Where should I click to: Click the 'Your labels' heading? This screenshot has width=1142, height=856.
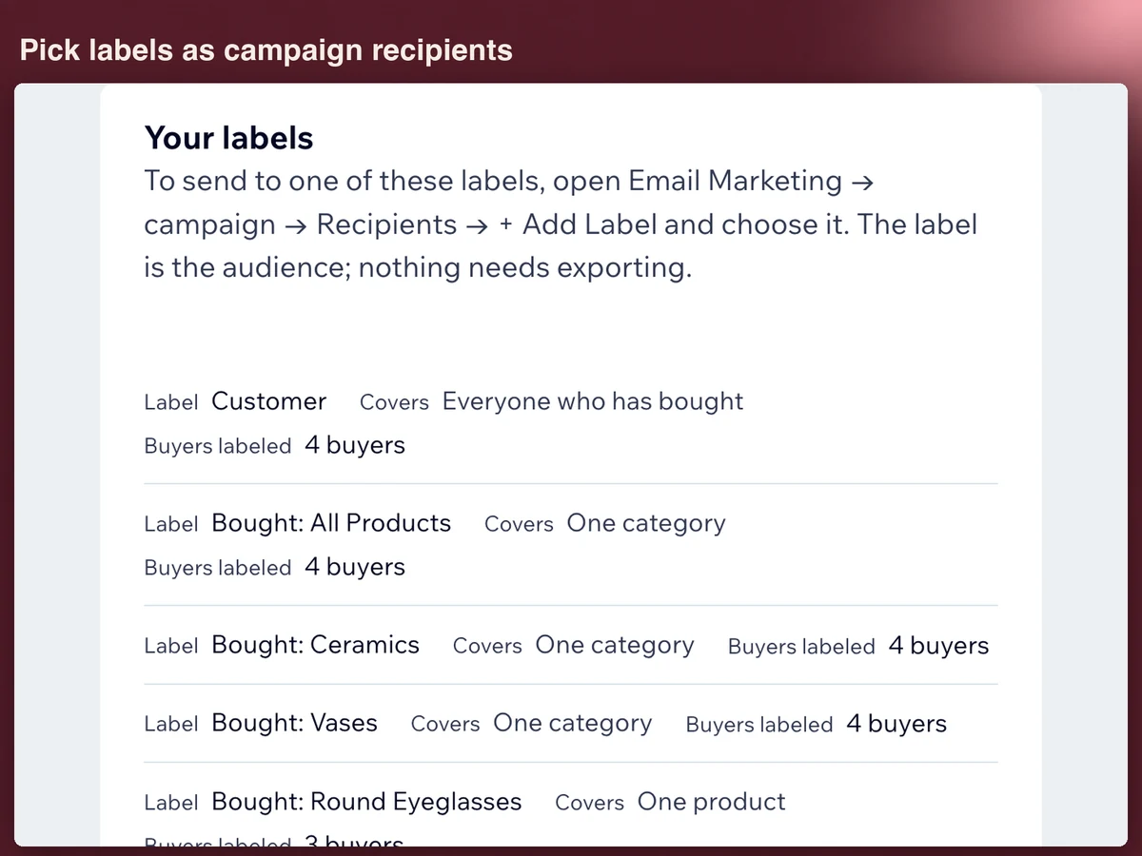[x=228, y=138]
